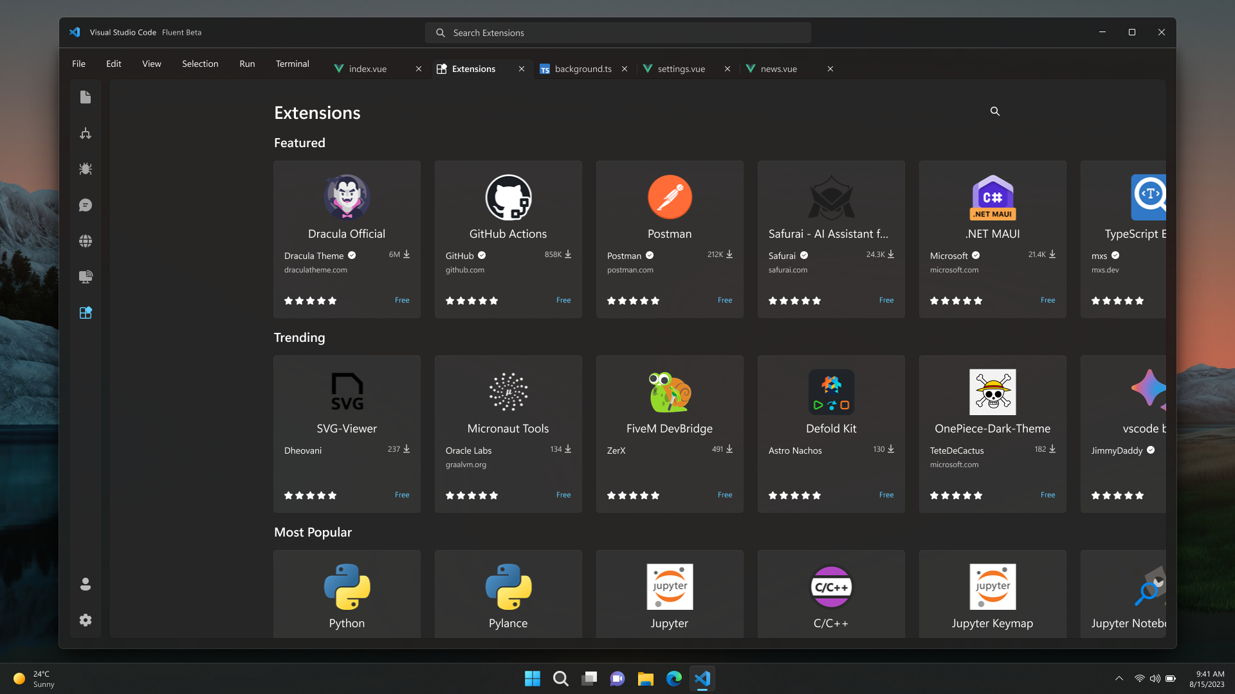The height and width of the screenshot is (694, 1235).
Task: Click the Jupyter extension logo
Action: click(670, 587)
